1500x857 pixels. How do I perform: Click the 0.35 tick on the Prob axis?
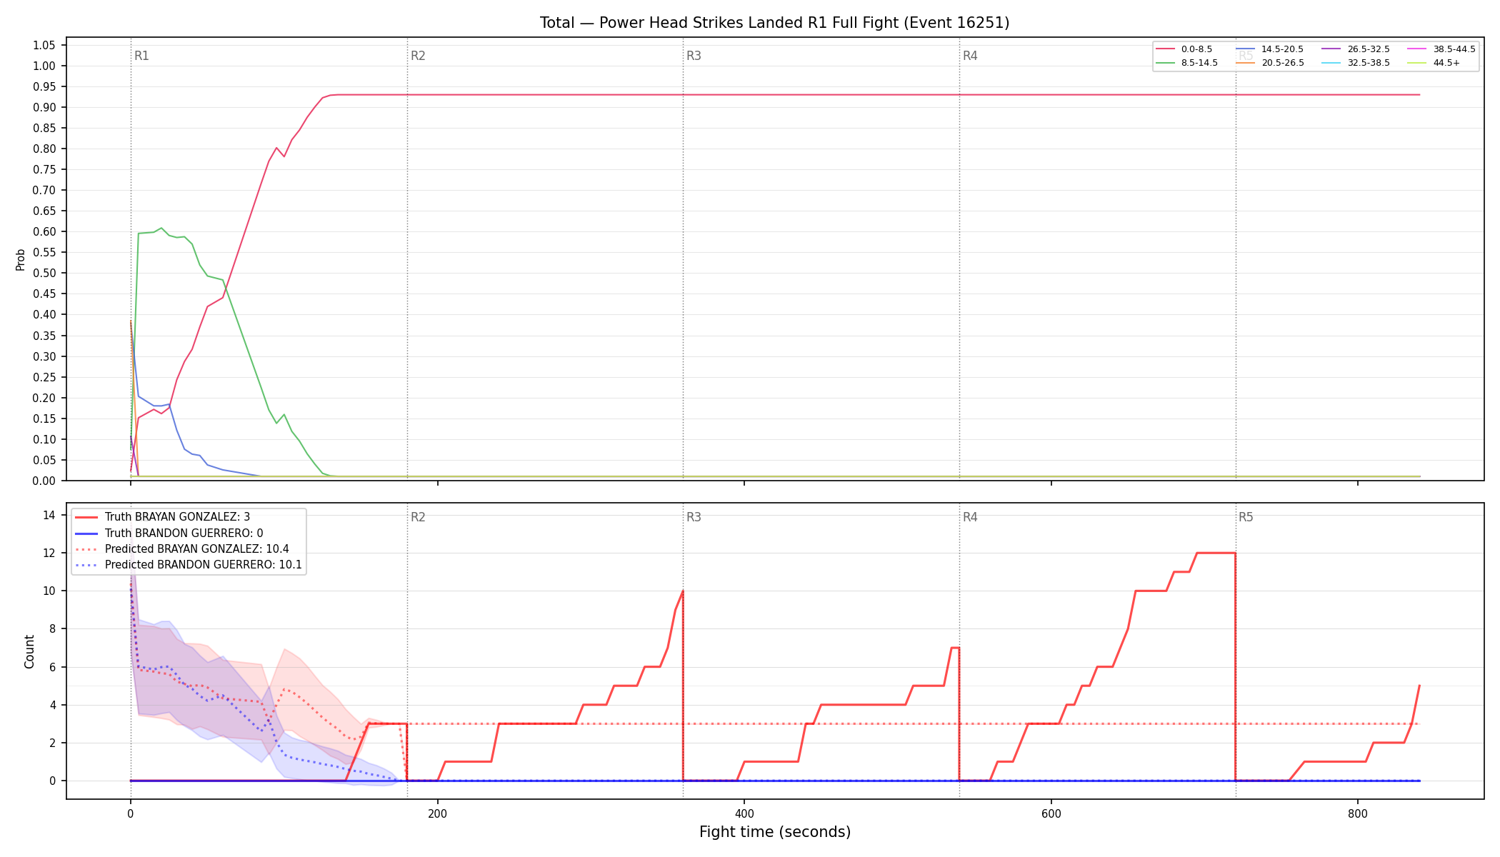point(44,336)
